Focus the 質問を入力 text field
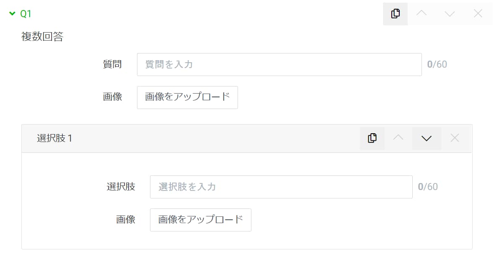 279,64
